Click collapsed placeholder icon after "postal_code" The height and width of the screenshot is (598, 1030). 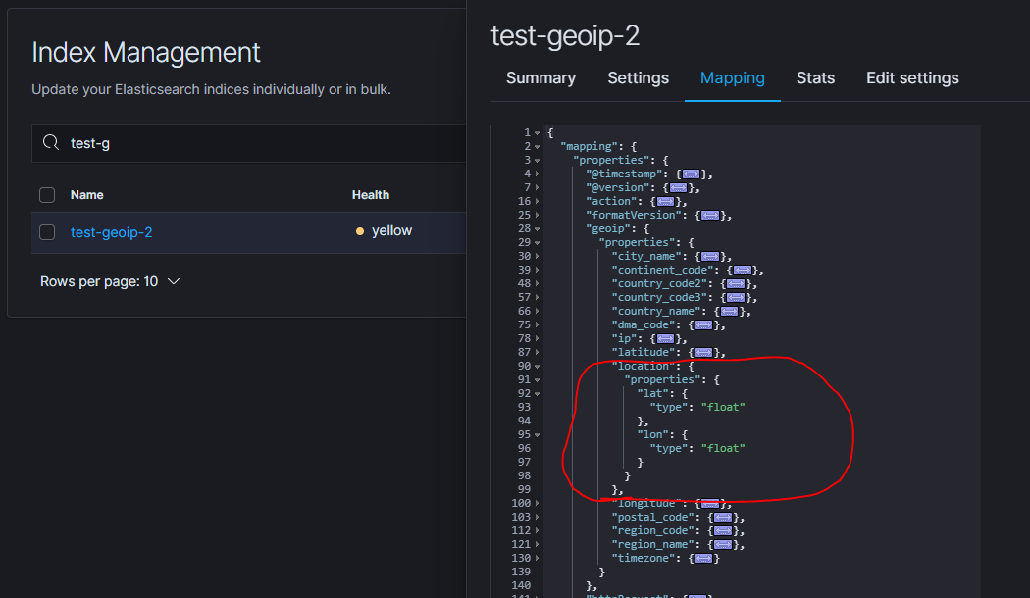tap(723, 518)
